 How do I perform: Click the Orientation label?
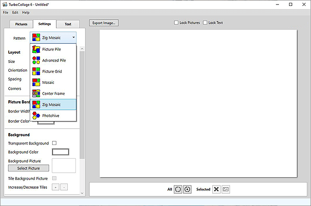tap(18, 70)
